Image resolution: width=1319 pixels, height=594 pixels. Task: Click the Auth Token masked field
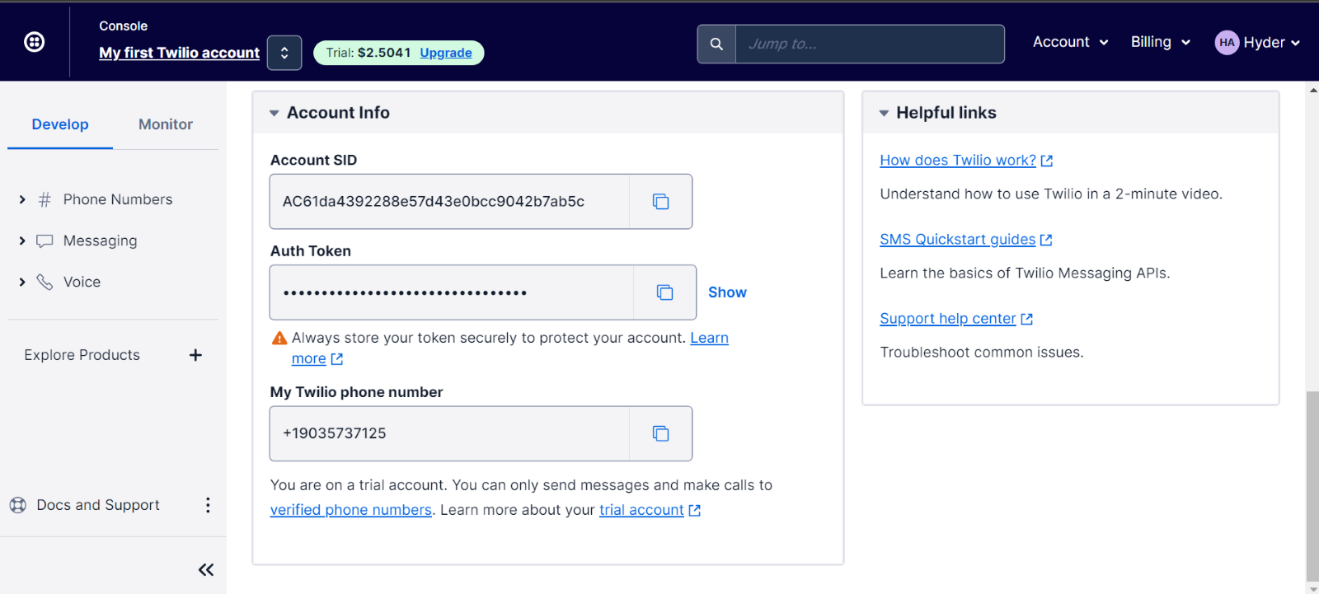(452, 292)
